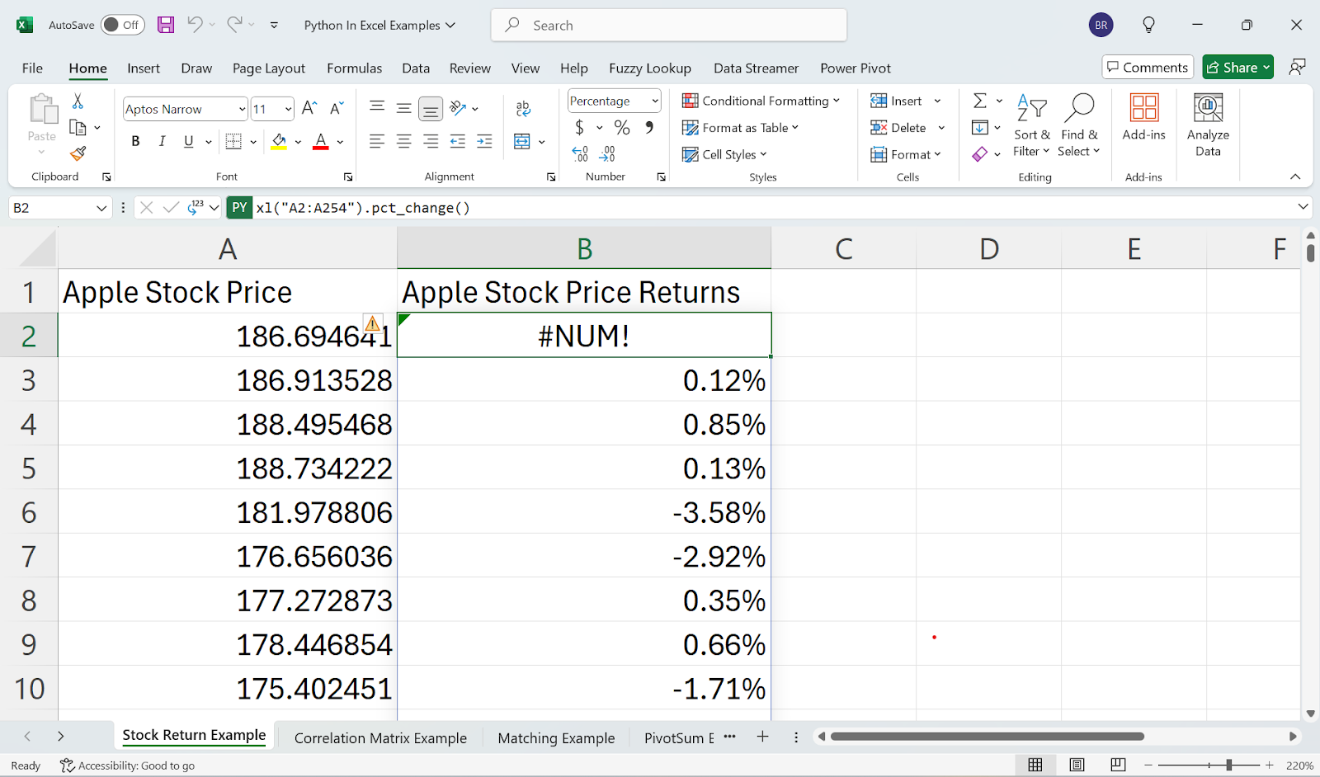This screenshot has width=1320, height=777.
Task: Open the Data ribbon tab
Action: pos(416,68)
